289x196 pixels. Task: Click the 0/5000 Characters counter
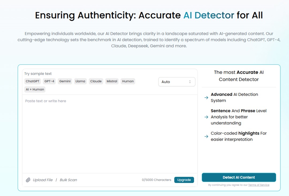pyautogui.click(x=157, y=180)
